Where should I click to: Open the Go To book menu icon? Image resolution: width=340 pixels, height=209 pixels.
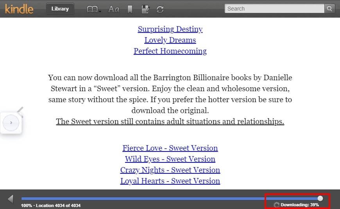point(93,9)
